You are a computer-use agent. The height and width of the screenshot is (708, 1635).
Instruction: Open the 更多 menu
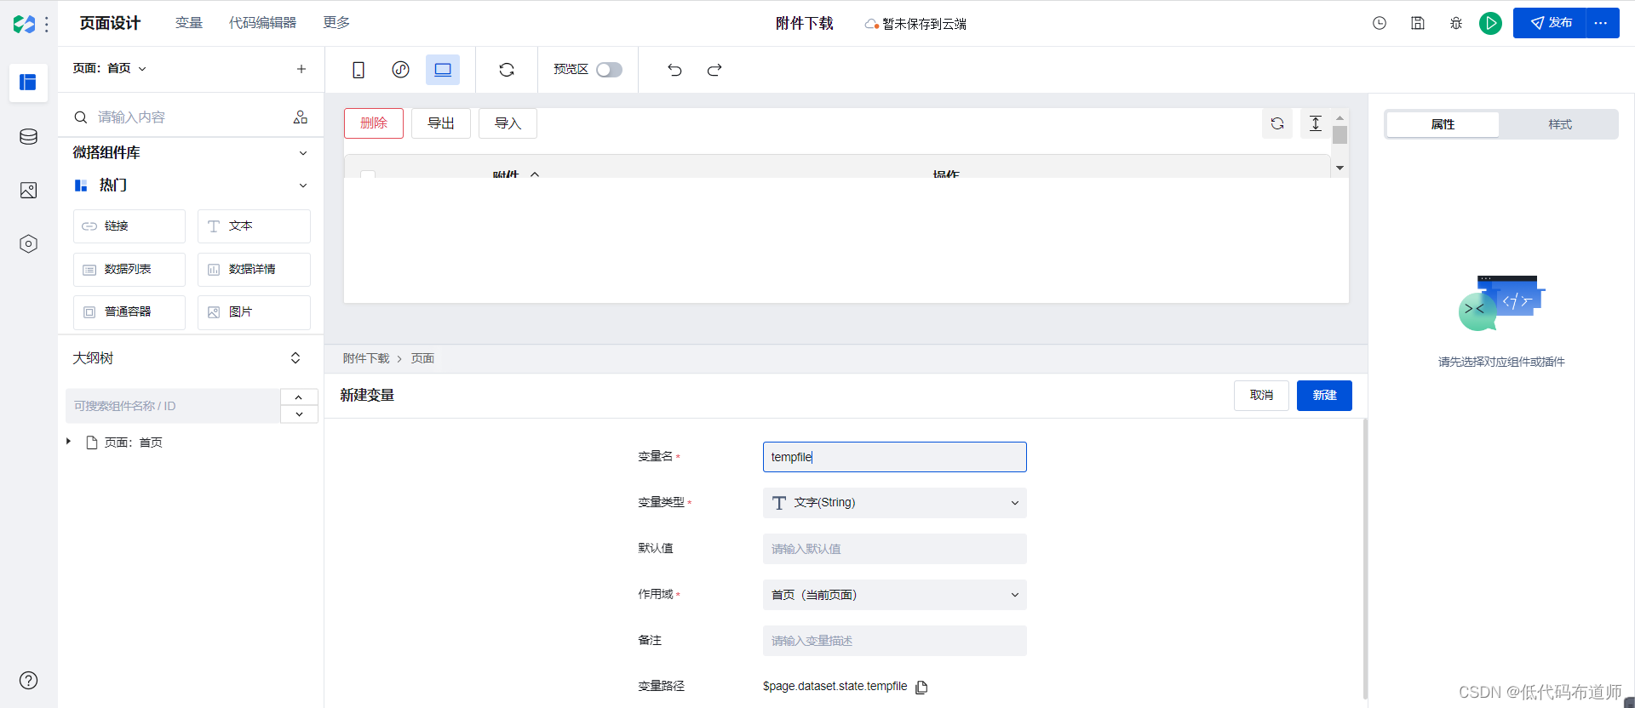(x=336, y=23)
